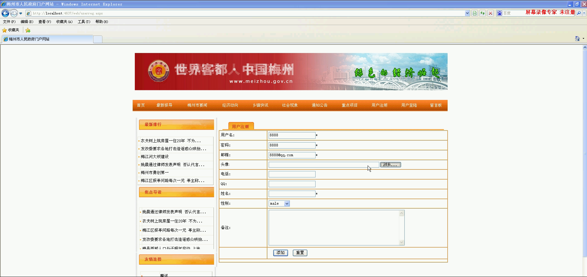
Task: Click the 收藏夹 favorites star button
Action: click(11, 30)
